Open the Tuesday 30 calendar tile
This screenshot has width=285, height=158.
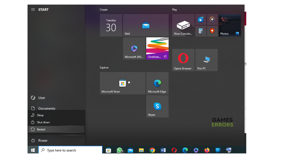[111, 25]
